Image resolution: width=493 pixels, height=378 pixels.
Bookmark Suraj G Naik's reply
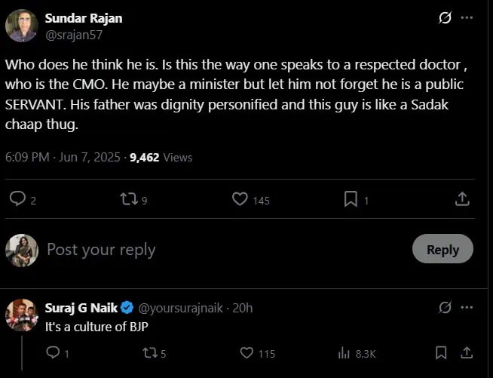441,352
